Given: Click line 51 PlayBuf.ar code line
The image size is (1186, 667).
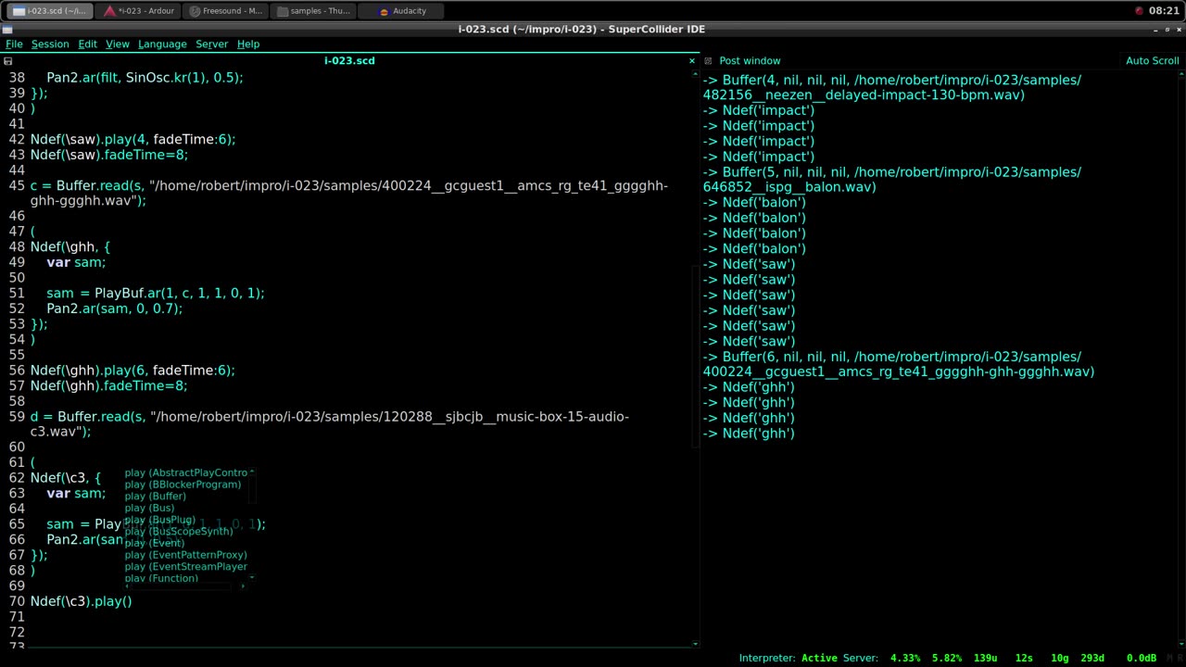Looking at the screenshot, I should (x=156, y=293).
